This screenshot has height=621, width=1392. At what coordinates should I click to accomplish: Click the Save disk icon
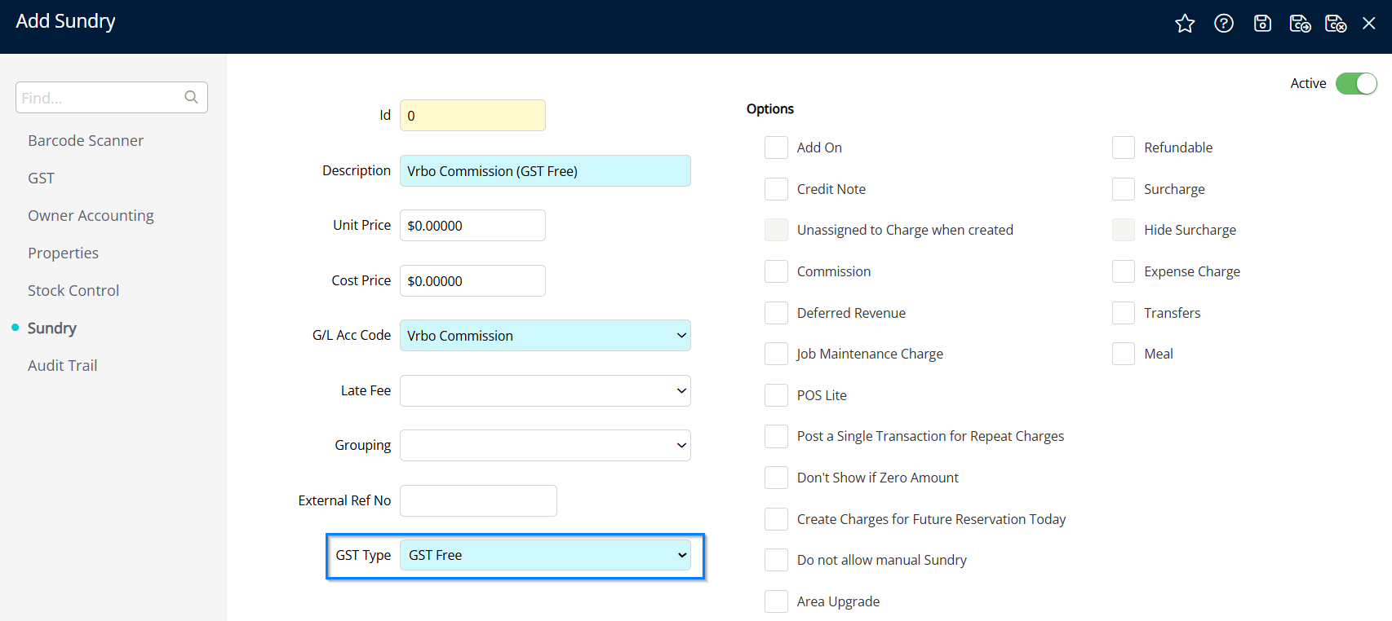click(1262, 24)
